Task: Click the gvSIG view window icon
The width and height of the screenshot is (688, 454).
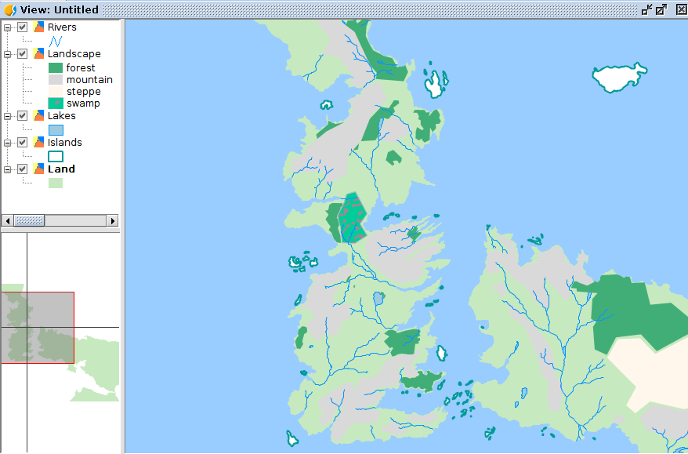Action: [10, 9]
